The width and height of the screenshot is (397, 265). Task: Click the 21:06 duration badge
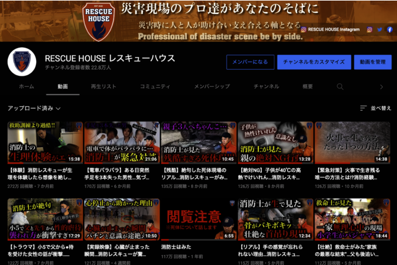151,159
